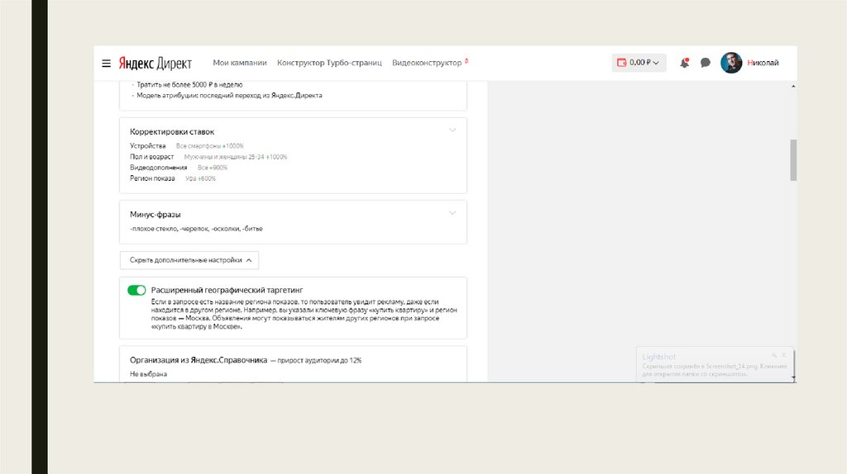Open Мои кампании menu item
Image resolution: width=847 pixels, height=474 pixels.
(239, 63)
